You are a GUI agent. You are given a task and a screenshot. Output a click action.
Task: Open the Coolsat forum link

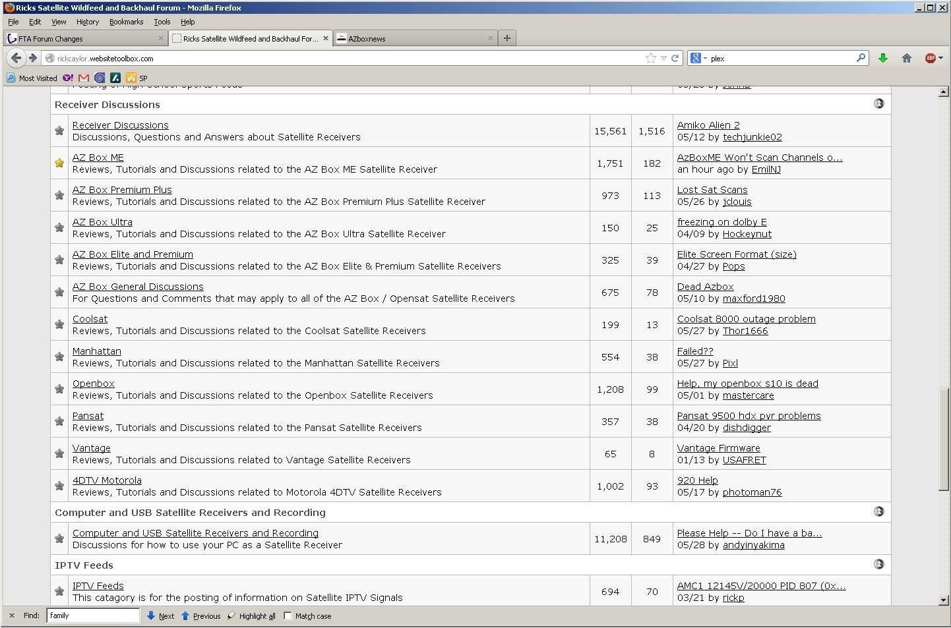coord(90,319)
